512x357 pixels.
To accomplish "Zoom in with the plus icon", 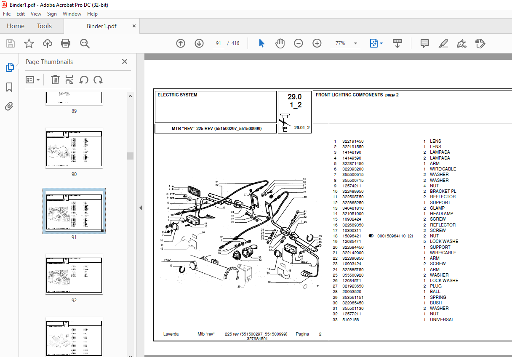I will click(317, 43).
